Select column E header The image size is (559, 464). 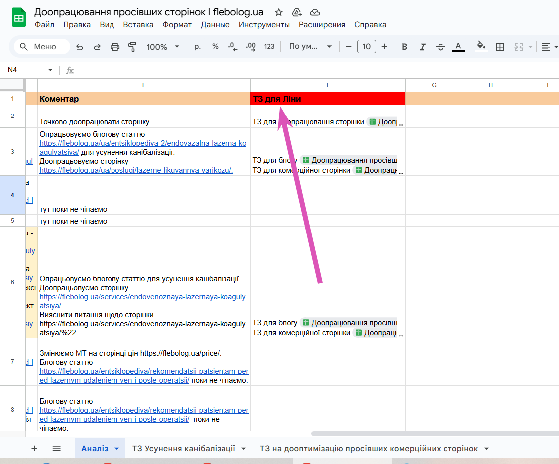(144, 85)
